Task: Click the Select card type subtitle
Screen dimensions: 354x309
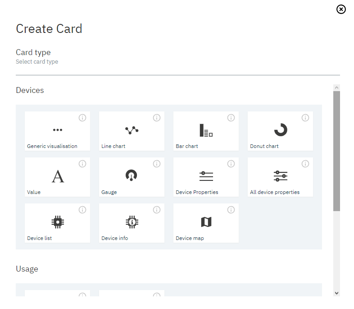Action: pyautogui.click(x=37, y=62)
